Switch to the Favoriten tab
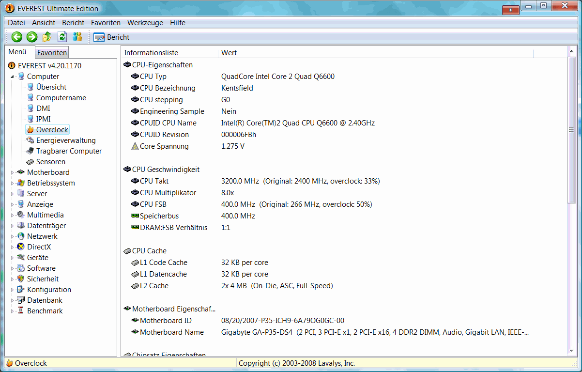Screen dimensions: 582x372 click(x=52, y=52)
